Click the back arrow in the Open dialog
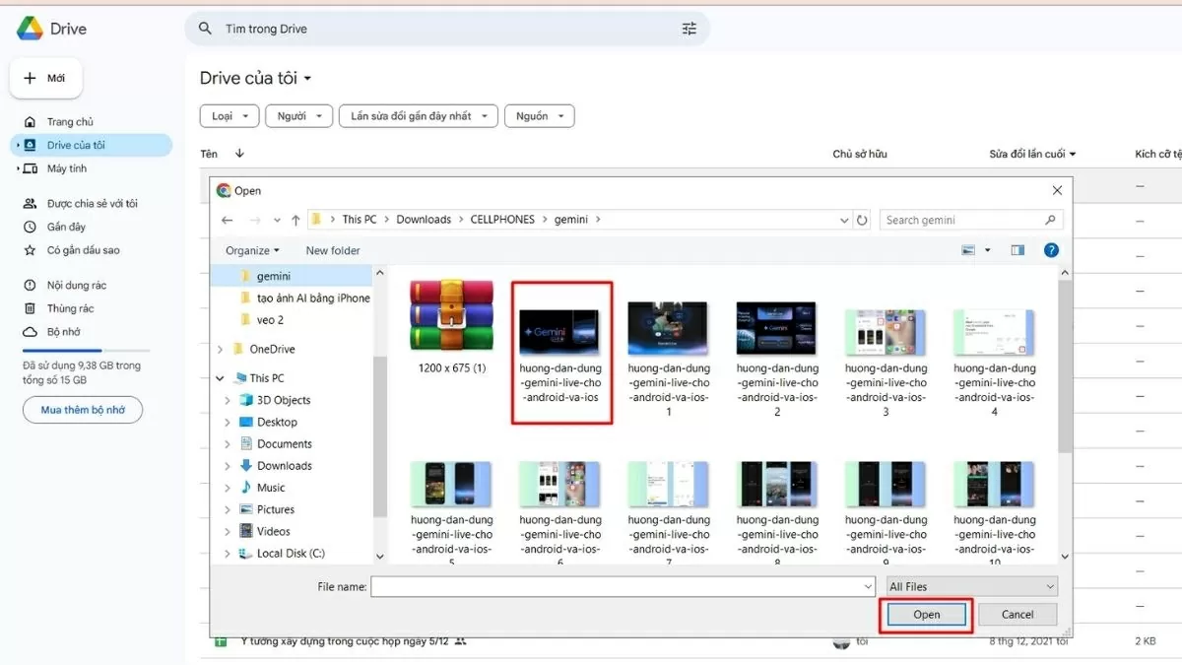The width and height of the screenshot is (1182, 665). coord(227,219)
